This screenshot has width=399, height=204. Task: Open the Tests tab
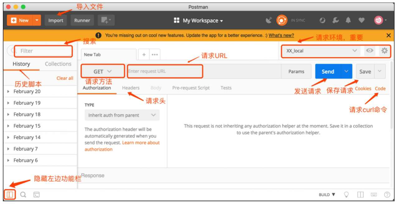(226, 88)
